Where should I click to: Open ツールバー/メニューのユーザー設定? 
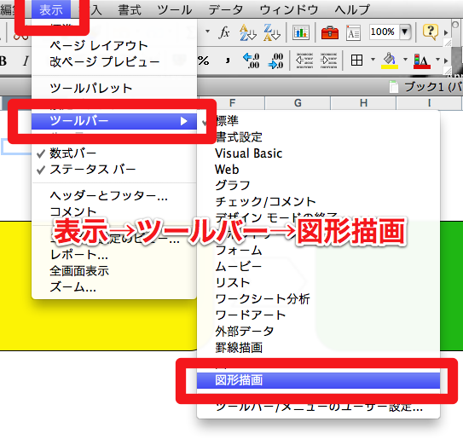pyautogui.click(x=318, y=407)
